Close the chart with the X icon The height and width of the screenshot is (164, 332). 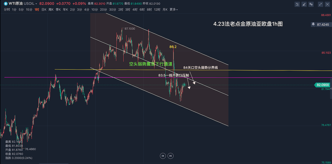click(327, 4)
